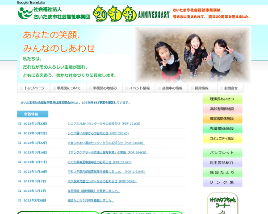Click the 107か所183事業 description text
The width and height of the screenshot is (268, 214).
[75, 103]
